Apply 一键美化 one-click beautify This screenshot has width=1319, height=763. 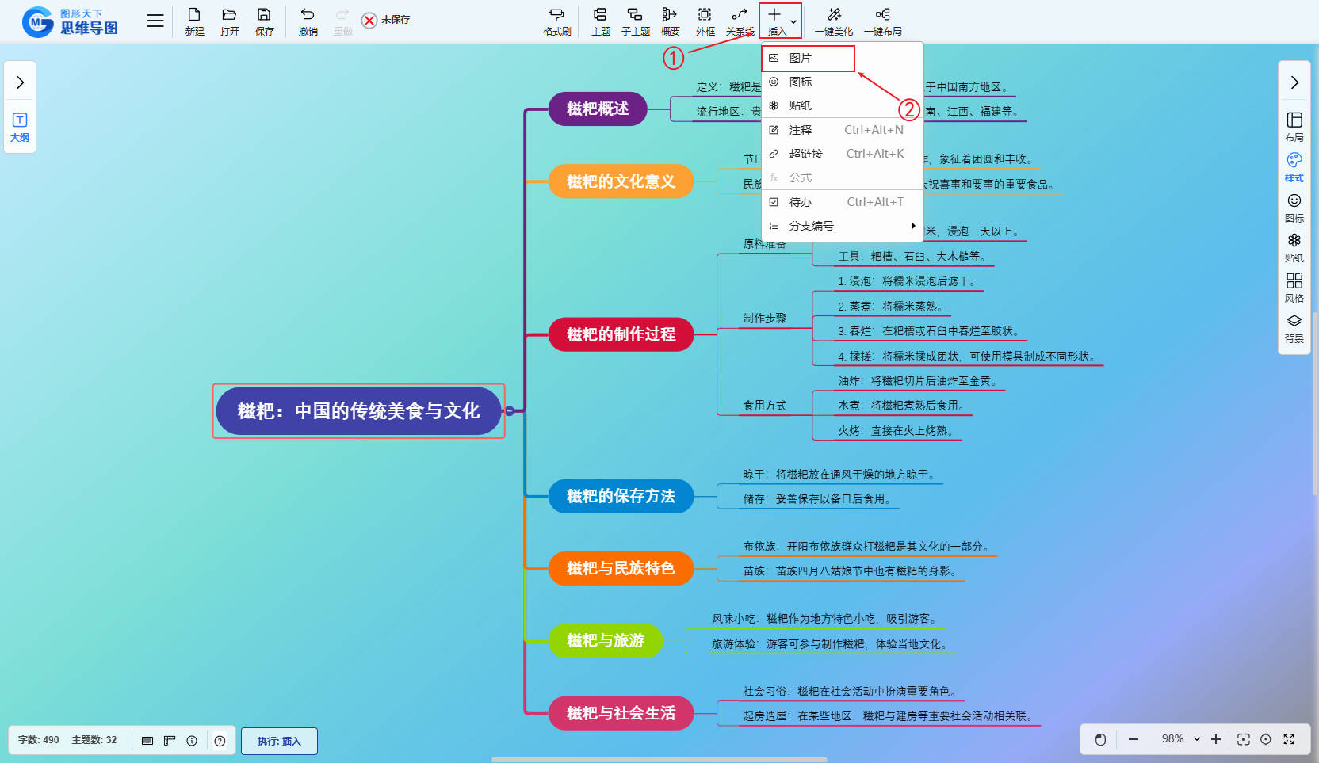[834, 21]
